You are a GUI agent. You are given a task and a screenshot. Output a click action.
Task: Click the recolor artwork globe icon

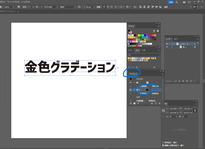point(18,7)
